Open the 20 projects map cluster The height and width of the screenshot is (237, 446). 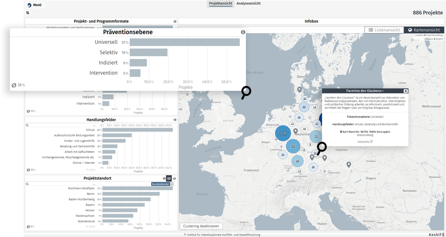(305, 99)
